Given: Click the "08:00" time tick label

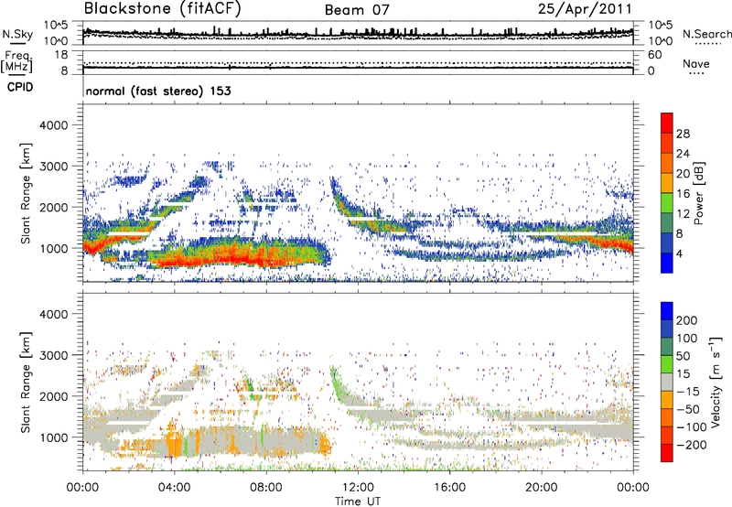Looking at the screenshot, I should (x=266, y=488).
